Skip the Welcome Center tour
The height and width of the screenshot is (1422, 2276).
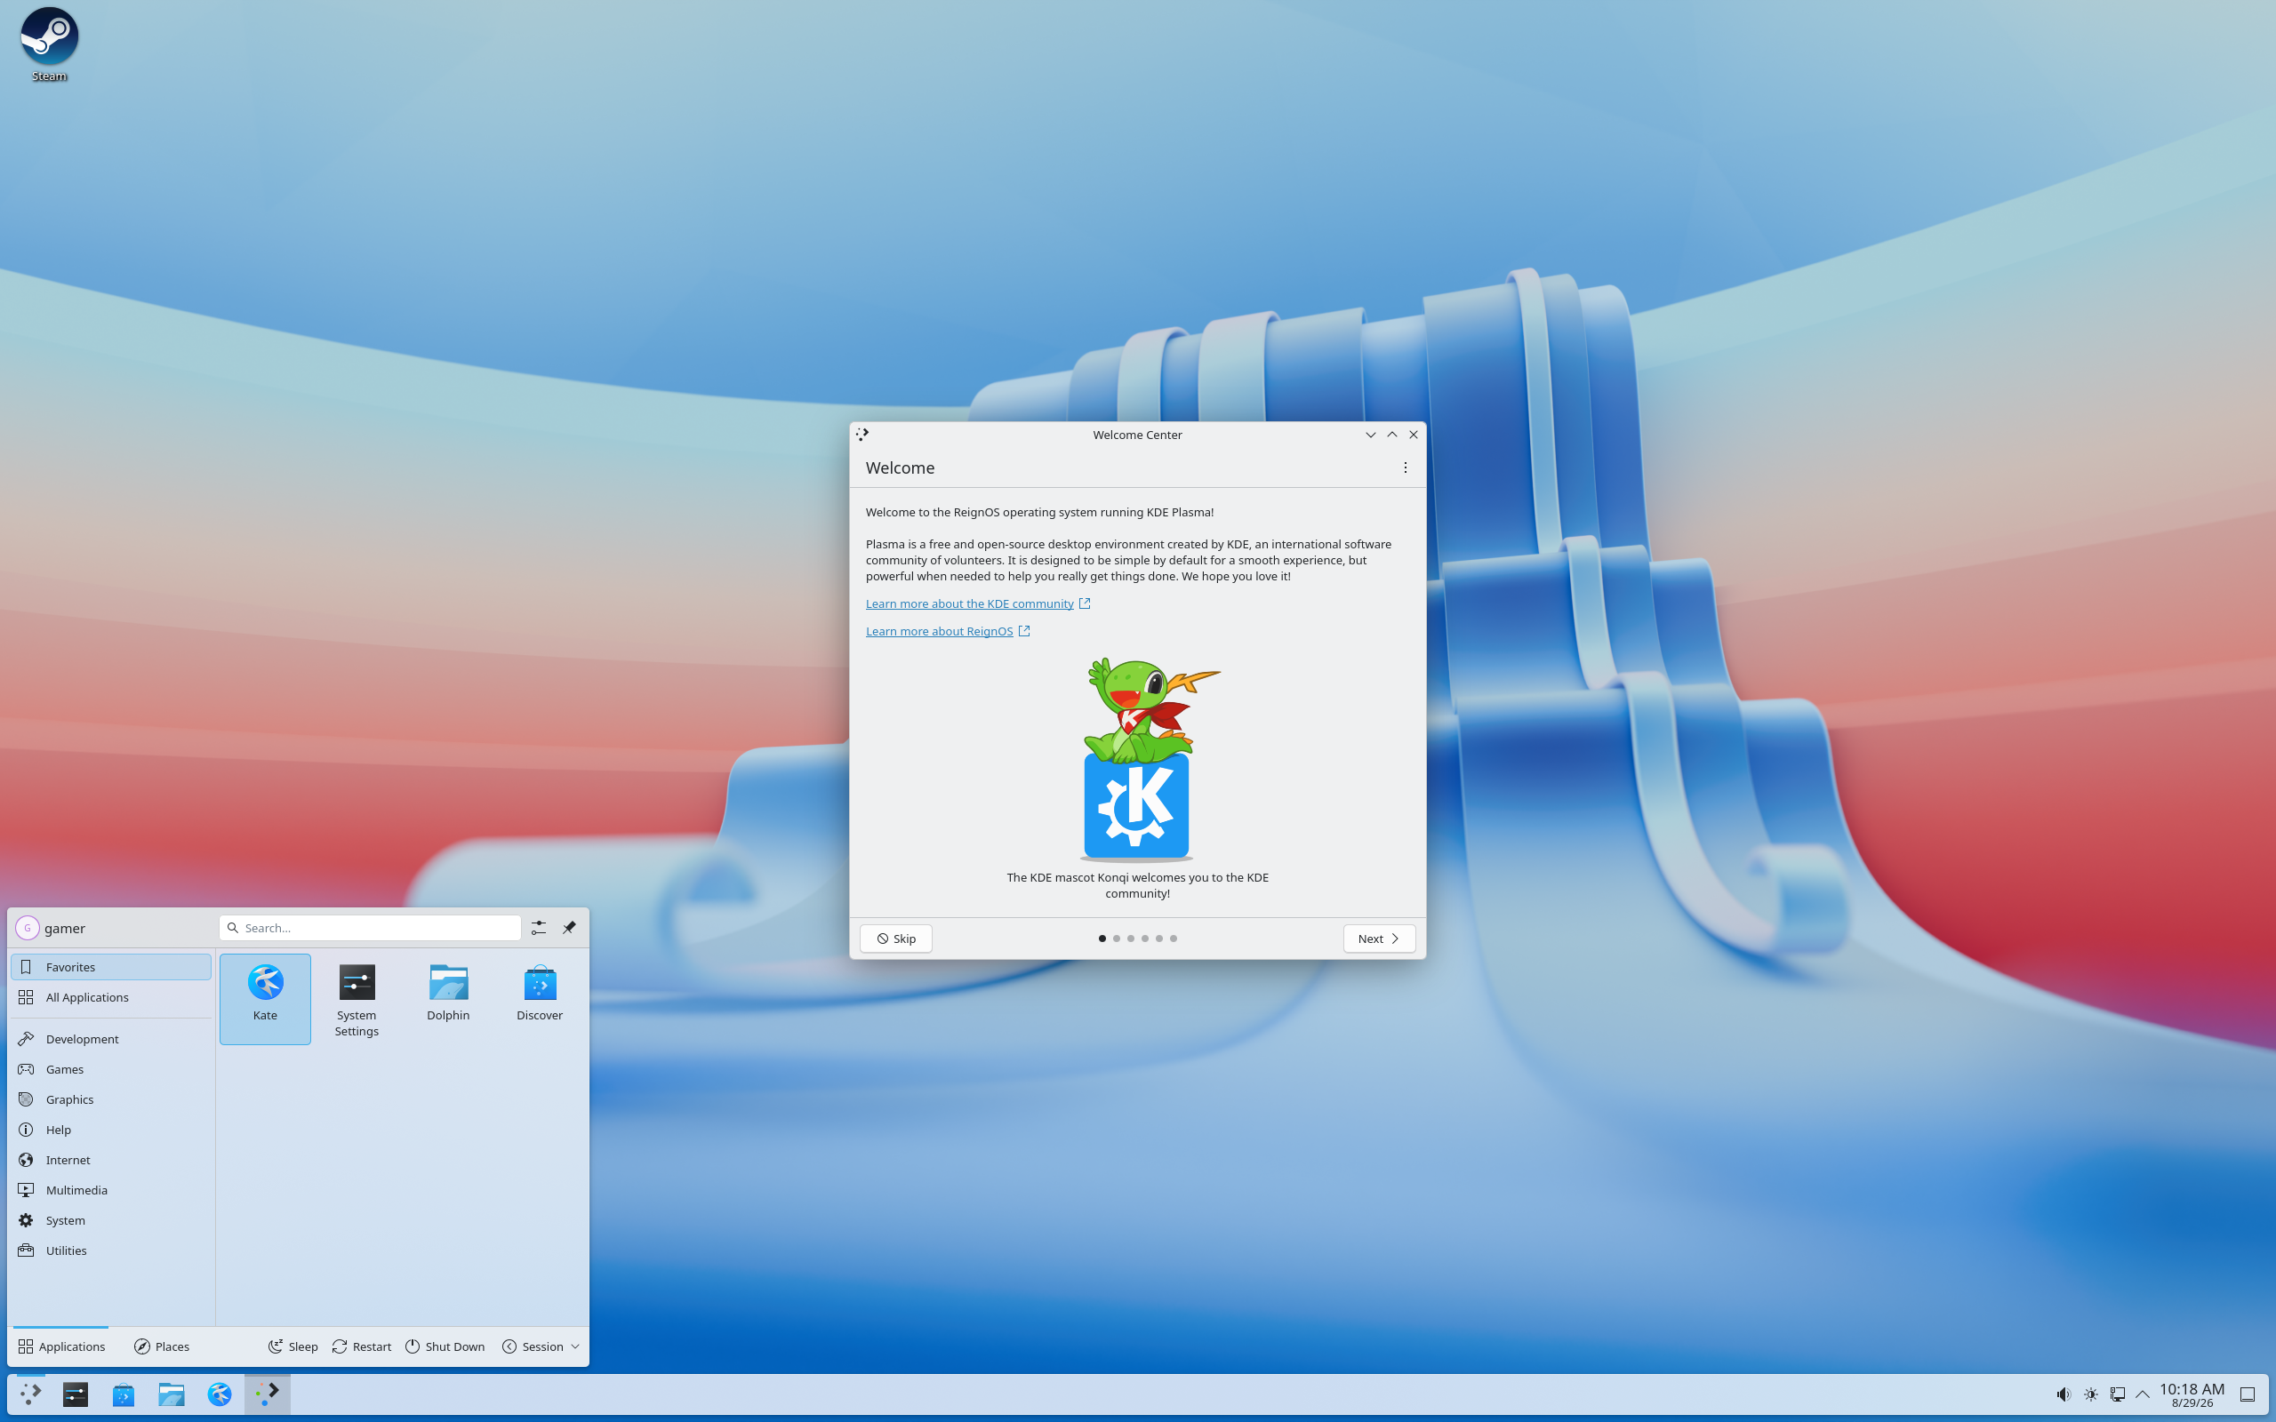pos(895,939)
